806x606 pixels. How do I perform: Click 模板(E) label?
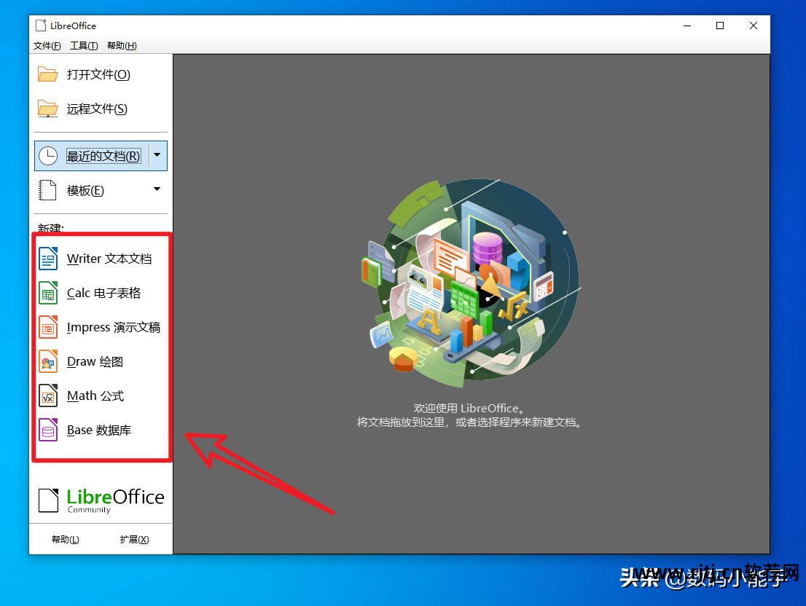(85, 191)
